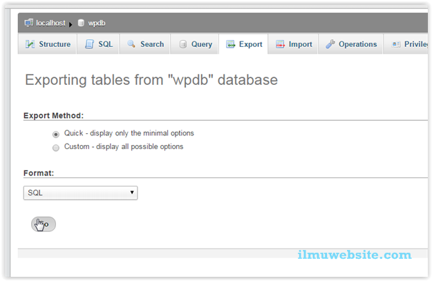Select Quick export method radio button

click(x=56, y=135)
